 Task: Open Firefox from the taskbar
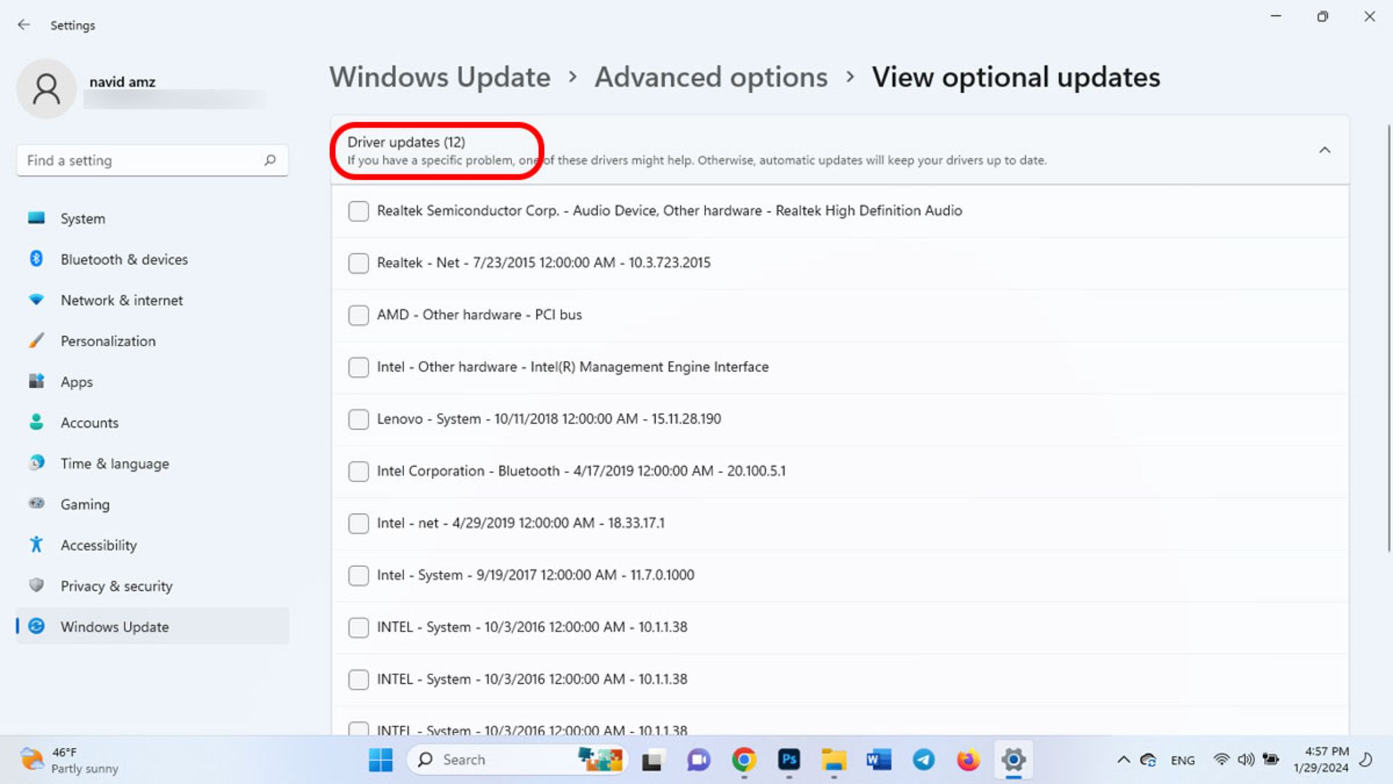pyautogui.click(x=968, y=760)
